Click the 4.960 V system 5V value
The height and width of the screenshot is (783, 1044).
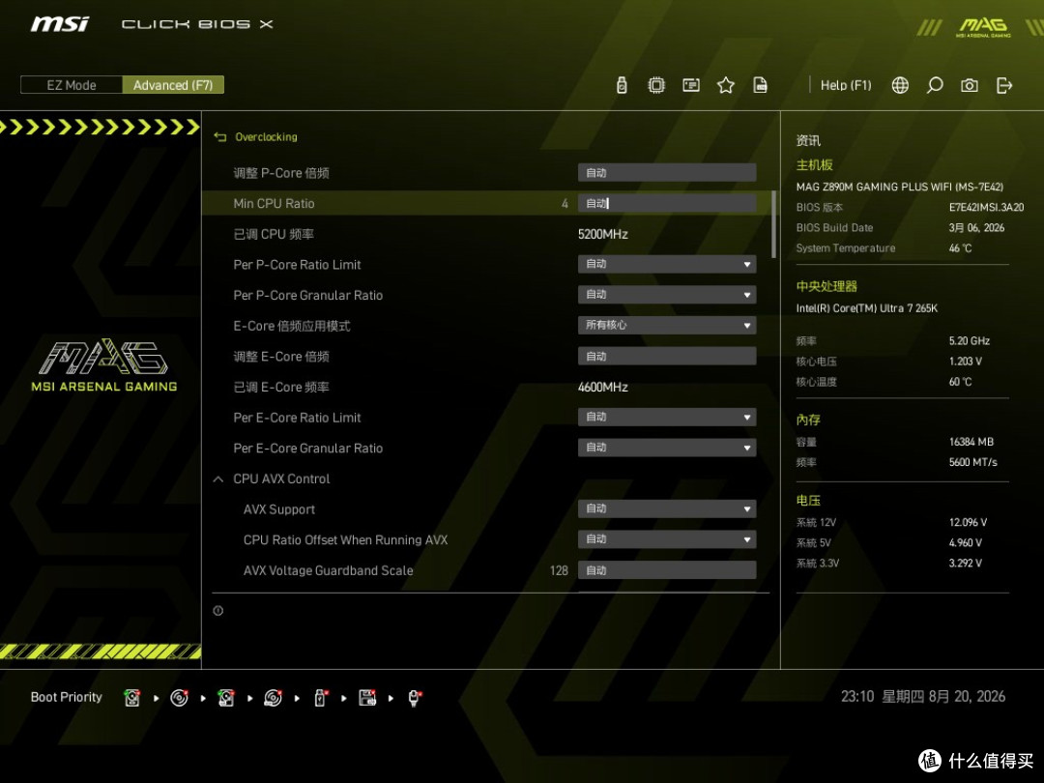click(965, 543)
